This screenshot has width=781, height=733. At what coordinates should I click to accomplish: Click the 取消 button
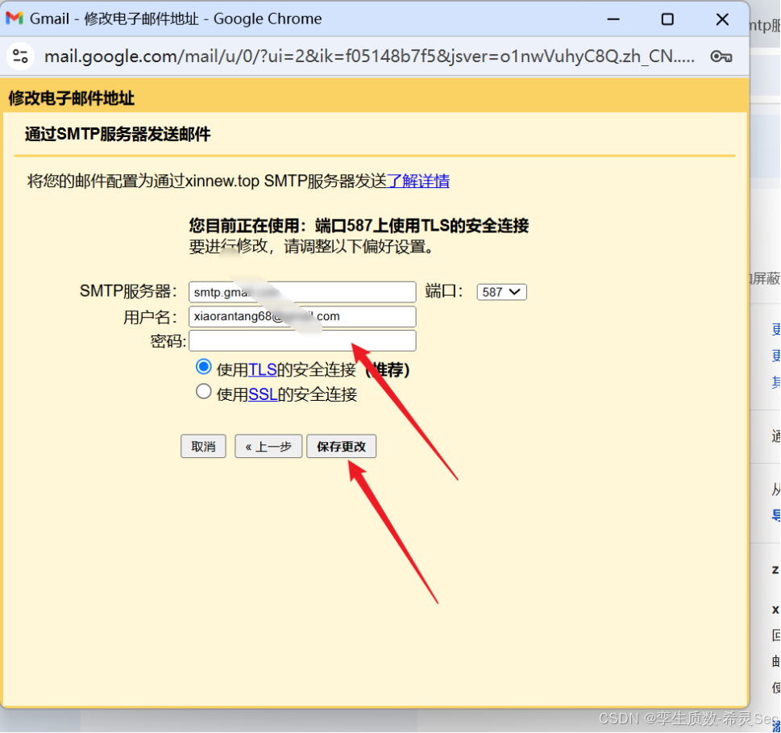[x=202, y=446]
